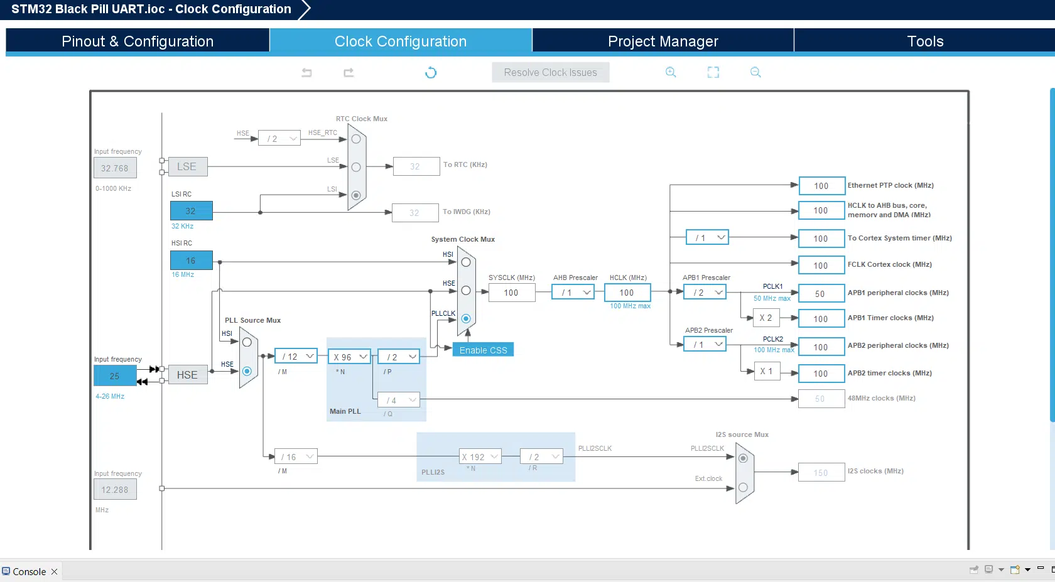Open the AHB Prescaler /1 dropdown

573,293
